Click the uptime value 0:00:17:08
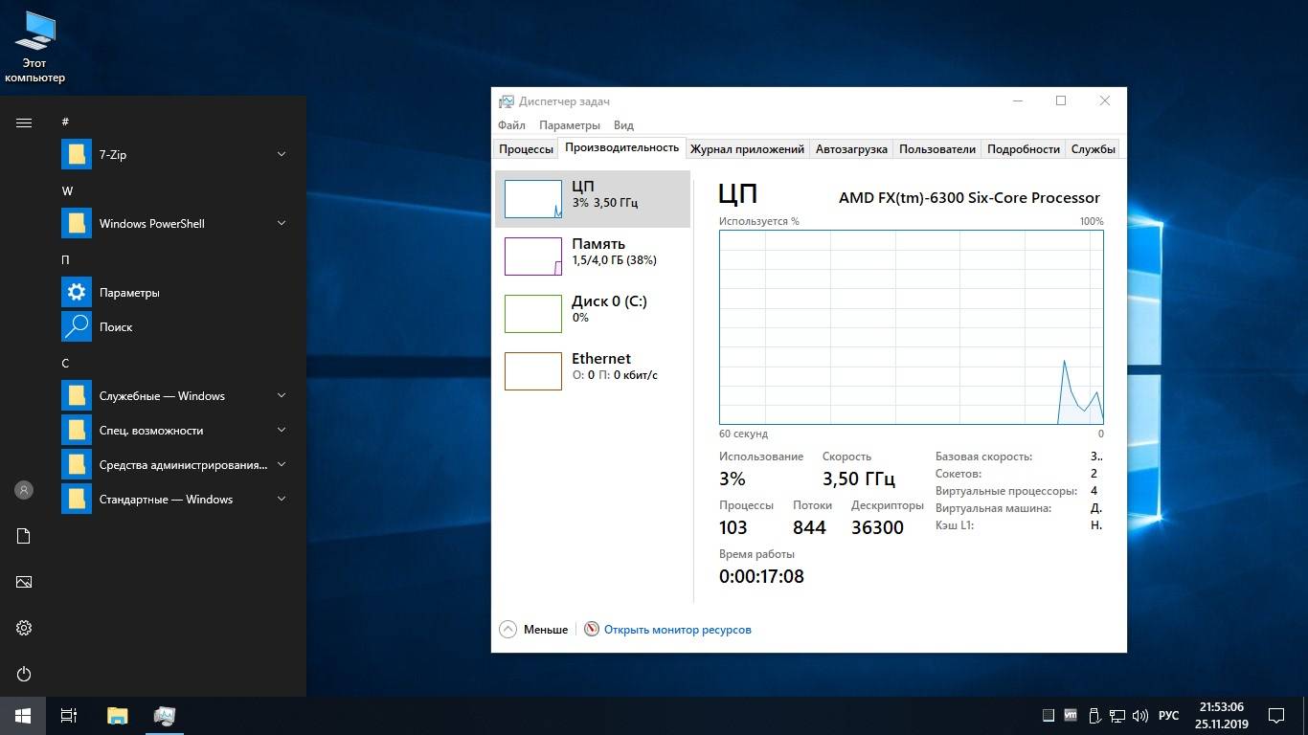Viewport: 1308px width, 735px height. point(761,576)
